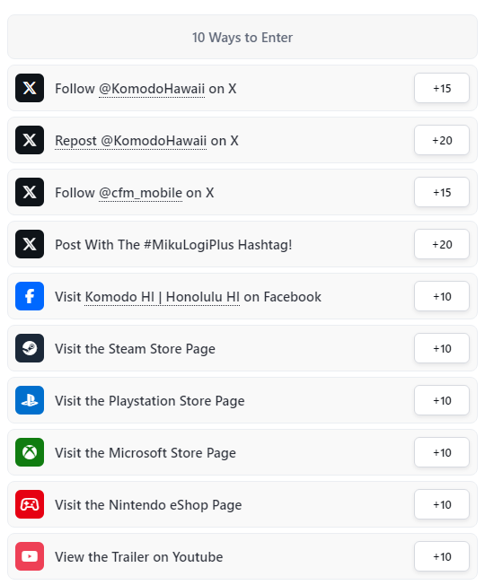Open the Komodo HI | Honolulu HI link
This screenshot has height=585, width=485.
[x=162, y=297]
